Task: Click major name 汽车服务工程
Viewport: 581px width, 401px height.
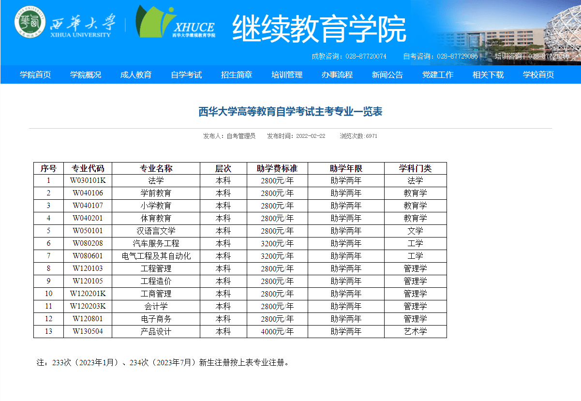Action: click(156, 243)
